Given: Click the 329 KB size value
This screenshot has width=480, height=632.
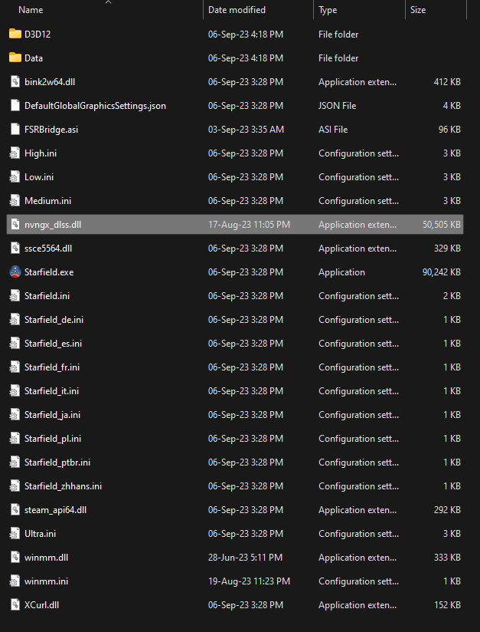Looking at the screenshot, I should pyautogui.click(x=447, y=249).
